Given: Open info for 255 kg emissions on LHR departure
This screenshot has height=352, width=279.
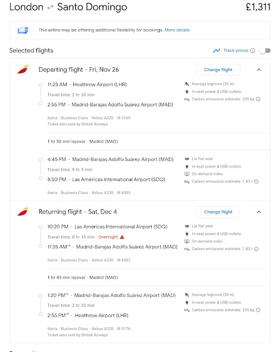Looking at the screenshot, I should tap(258, 99).
